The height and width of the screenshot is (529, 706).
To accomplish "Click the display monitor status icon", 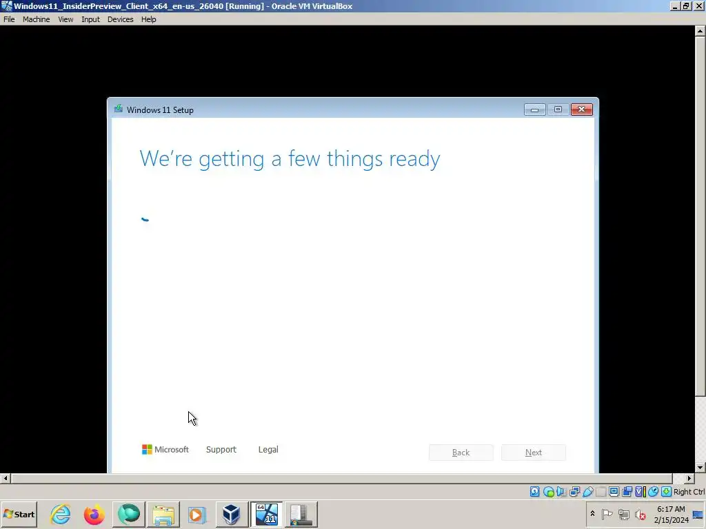I will click(x=614, y=492).
